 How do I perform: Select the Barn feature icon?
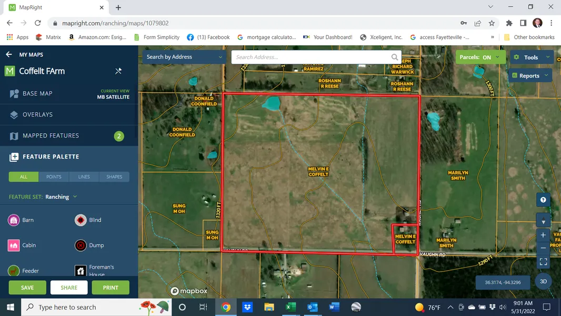pyautogui.click(x=14, y=220)
